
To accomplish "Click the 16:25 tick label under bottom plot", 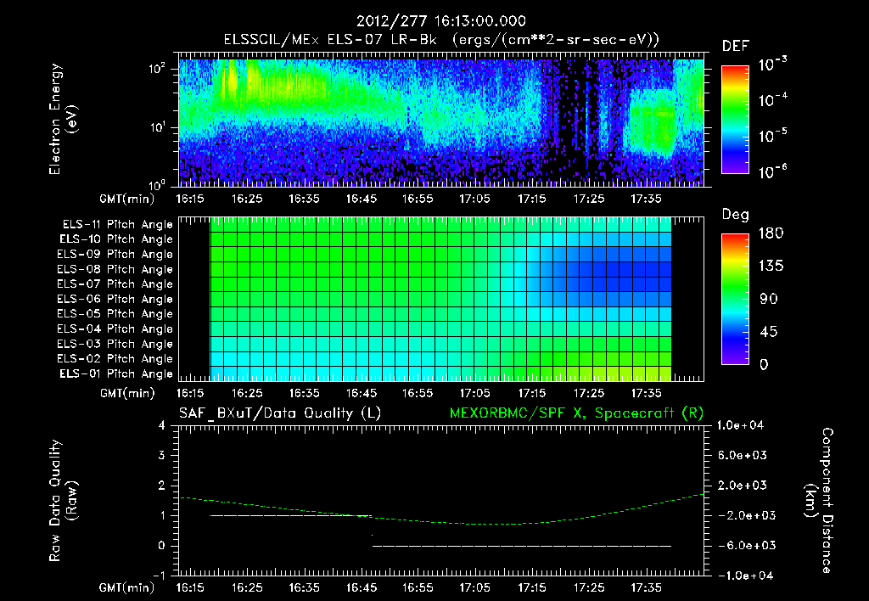I will click(x=247, y=587).
